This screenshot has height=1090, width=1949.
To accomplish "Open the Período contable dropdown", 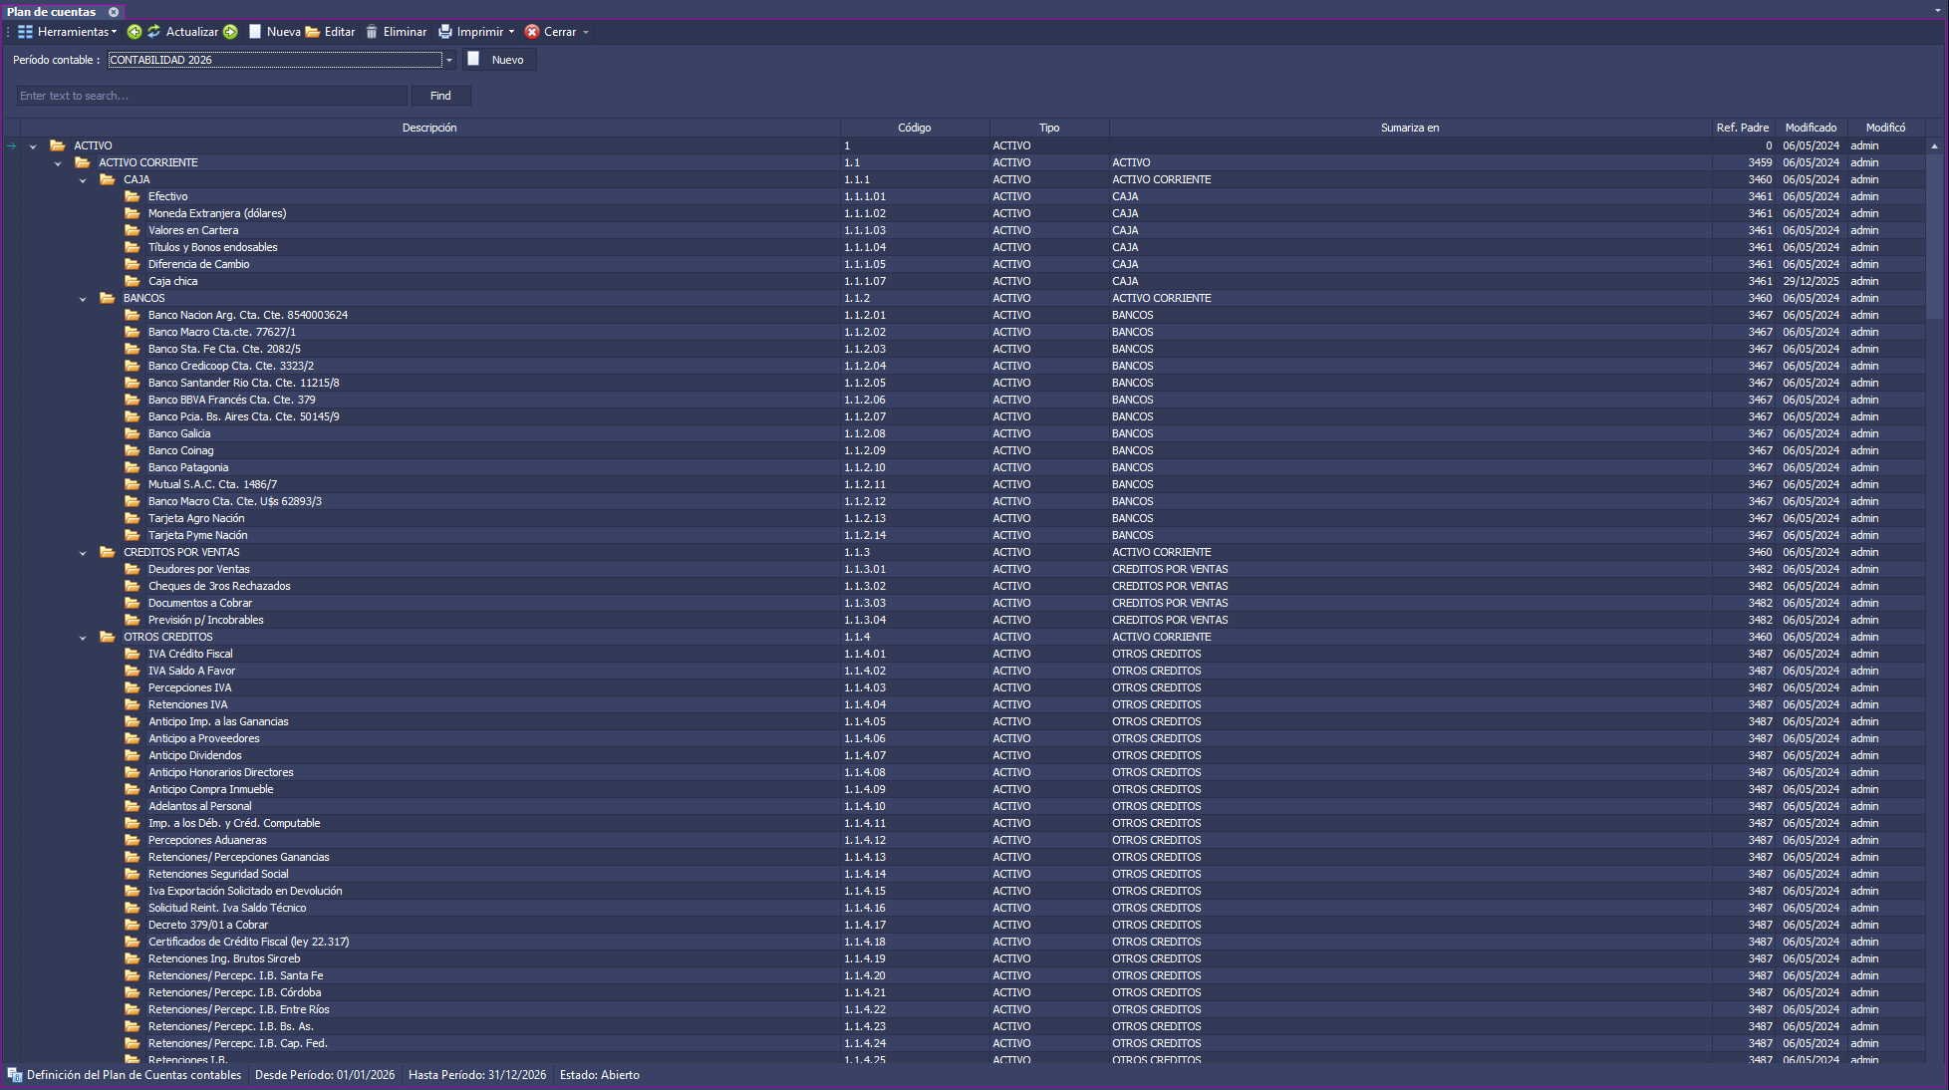I will [449, 60].
